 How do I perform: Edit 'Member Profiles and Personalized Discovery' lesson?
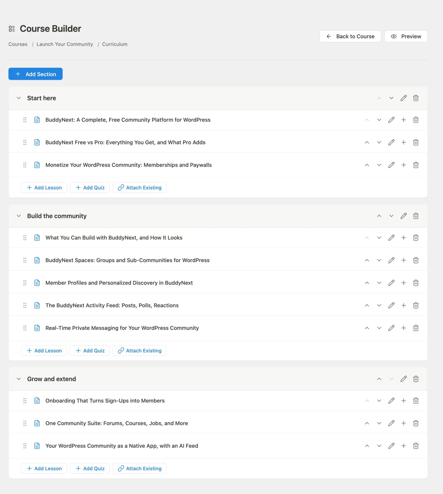(x=391, y=283)
